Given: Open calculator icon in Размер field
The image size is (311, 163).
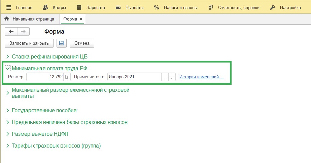Looking at the screenshot, I should (67, 77).
